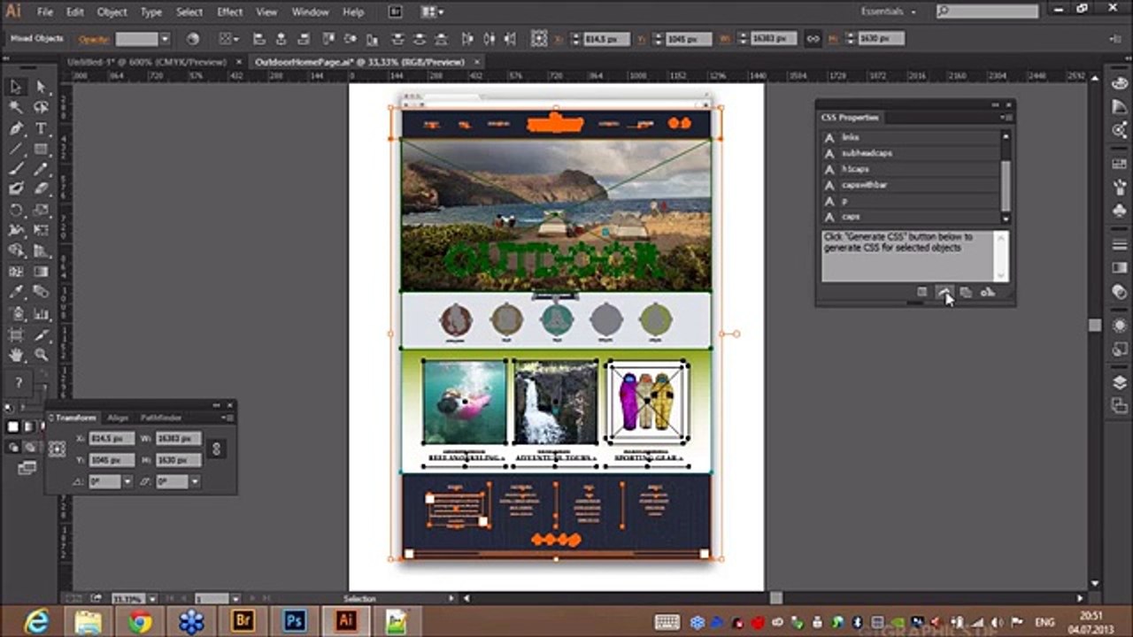Click the X field in Transform panel
Screen dimensions: 1133x637
click(112, 439)
